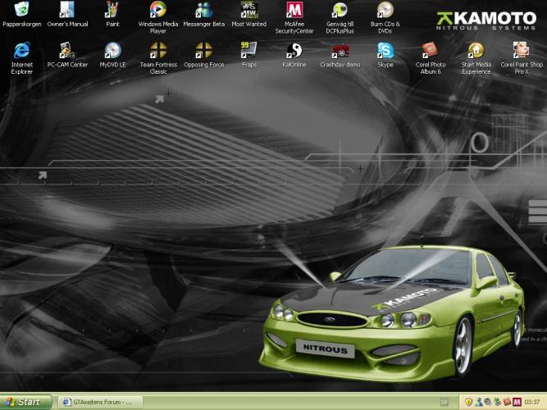Launch Windows Media Player desktop shortcut
Screen dimensions: 547x410
[158, 11]
